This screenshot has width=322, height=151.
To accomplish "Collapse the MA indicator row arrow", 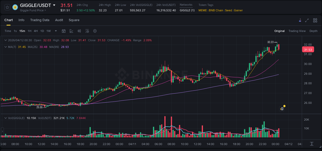I will (5, 47).
